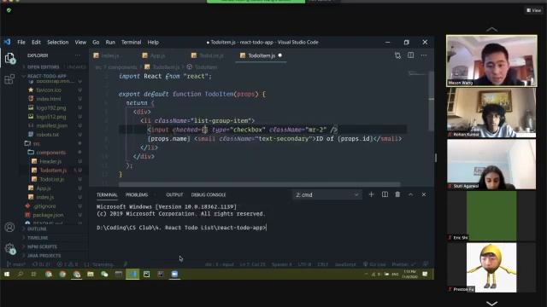547x307 pixels.
Task: Click the Zoom View button
Action: [534, 10]
